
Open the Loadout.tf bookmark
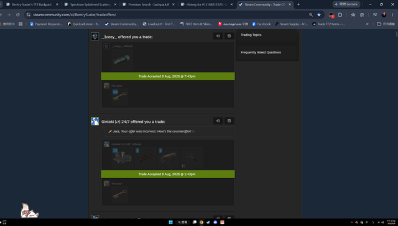[159, 24]
